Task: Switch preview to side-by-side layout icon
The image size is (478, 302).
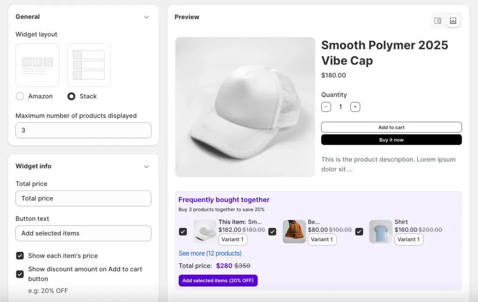Action: 437,21
